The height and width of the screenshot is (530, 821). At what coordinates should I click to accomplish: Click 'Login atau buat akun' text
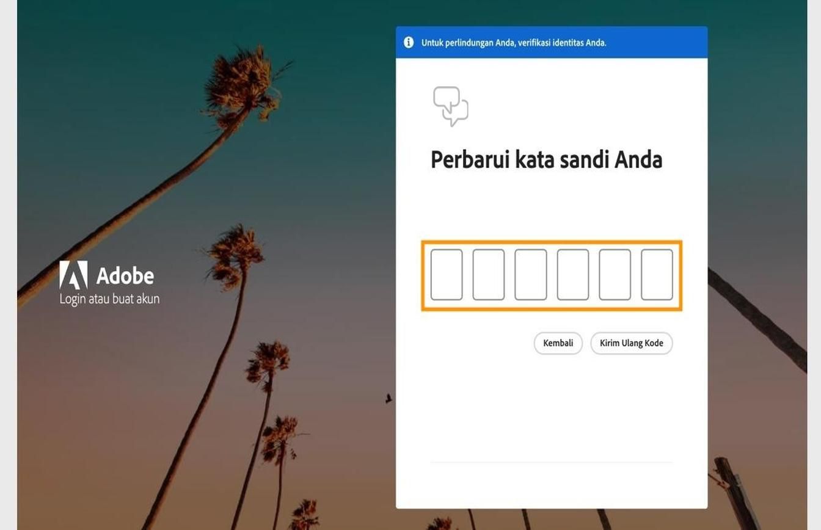coord(109,299)
